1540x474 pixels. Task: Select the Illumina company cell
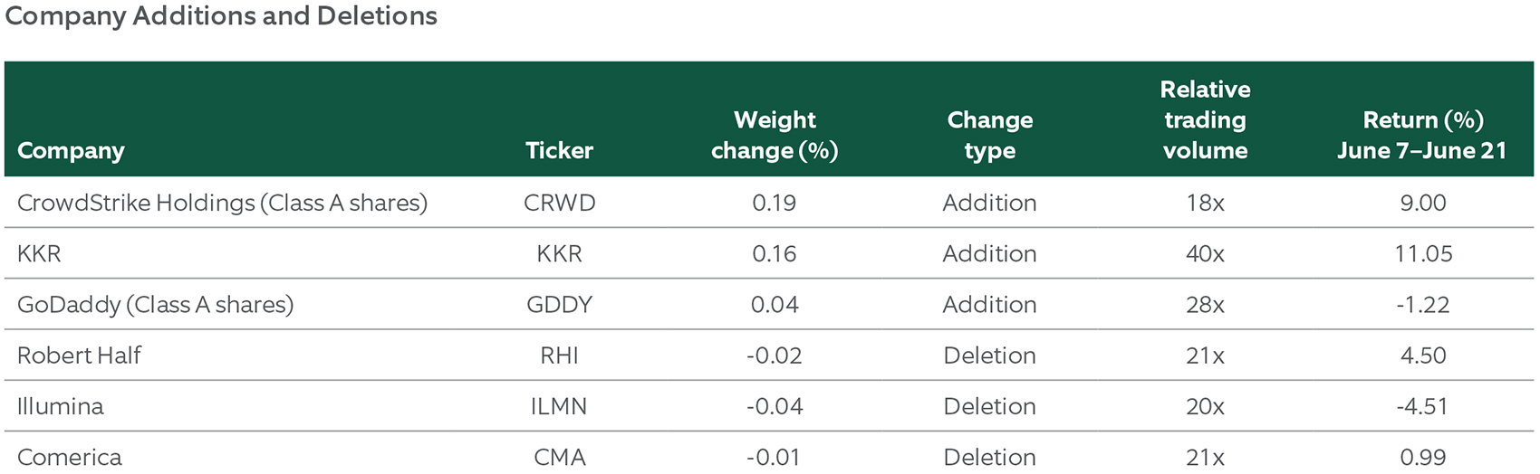click(x=61, y=405)
